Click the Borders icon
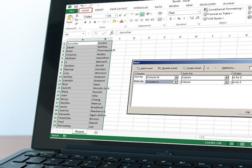This screenshot has width=252, height=168. pos(104,22)
